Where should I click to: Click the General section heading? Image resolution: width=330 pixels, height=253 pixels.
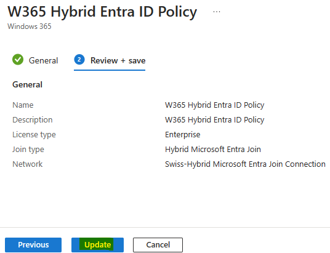coord(27,84)
